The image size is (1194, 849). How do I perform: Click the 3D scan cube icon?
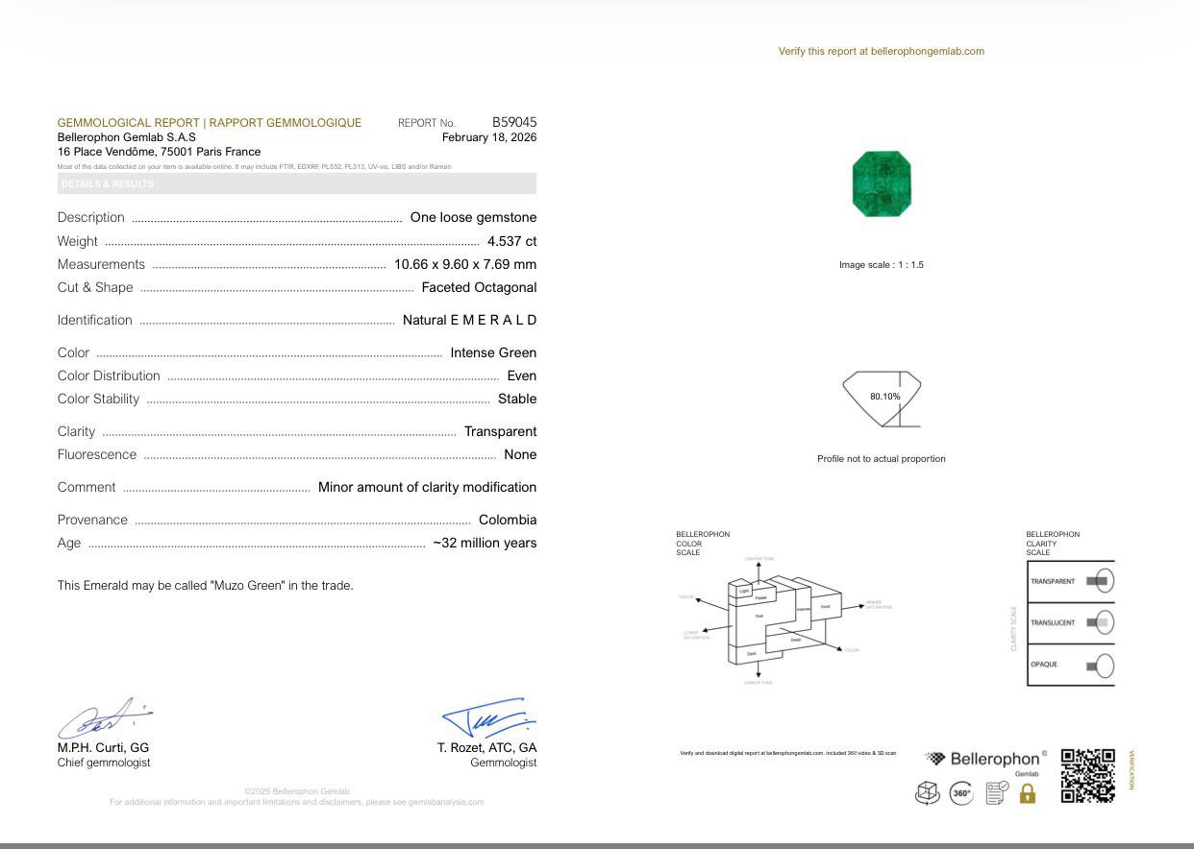pos(926,791)
